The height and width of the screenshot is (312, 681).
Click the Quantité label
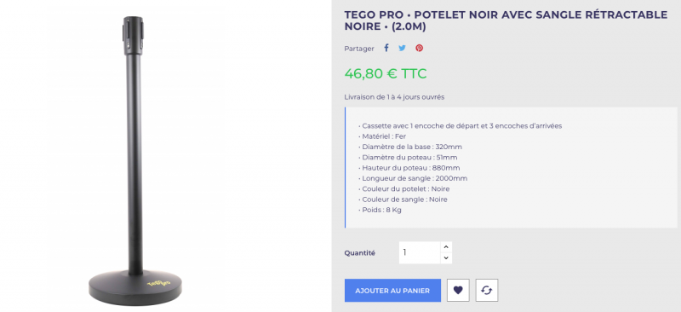click(359, 253)
